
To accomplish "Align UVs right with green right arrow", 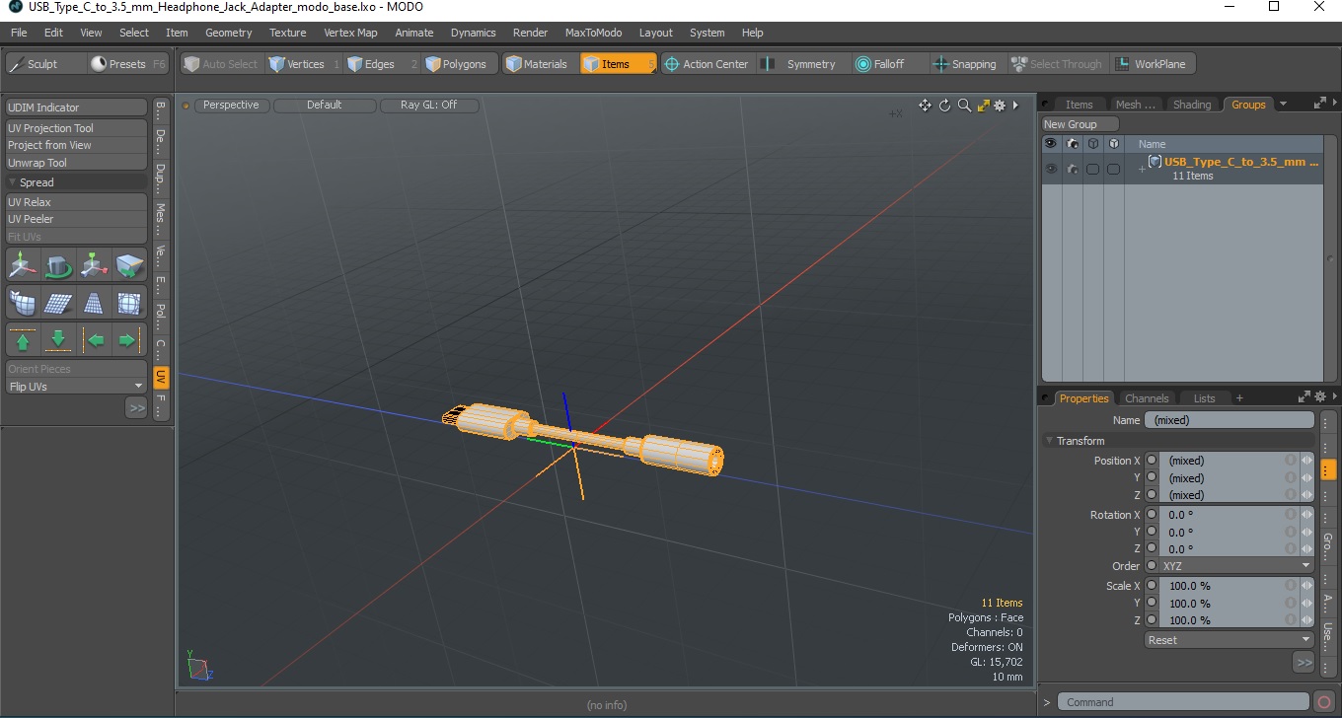I will click(x=127, y=340).
